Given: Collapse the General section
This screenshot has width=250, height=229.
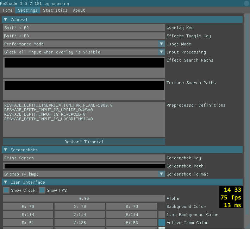Looking at the screenshot, I should pyautogui.click(x=122, y=20).
